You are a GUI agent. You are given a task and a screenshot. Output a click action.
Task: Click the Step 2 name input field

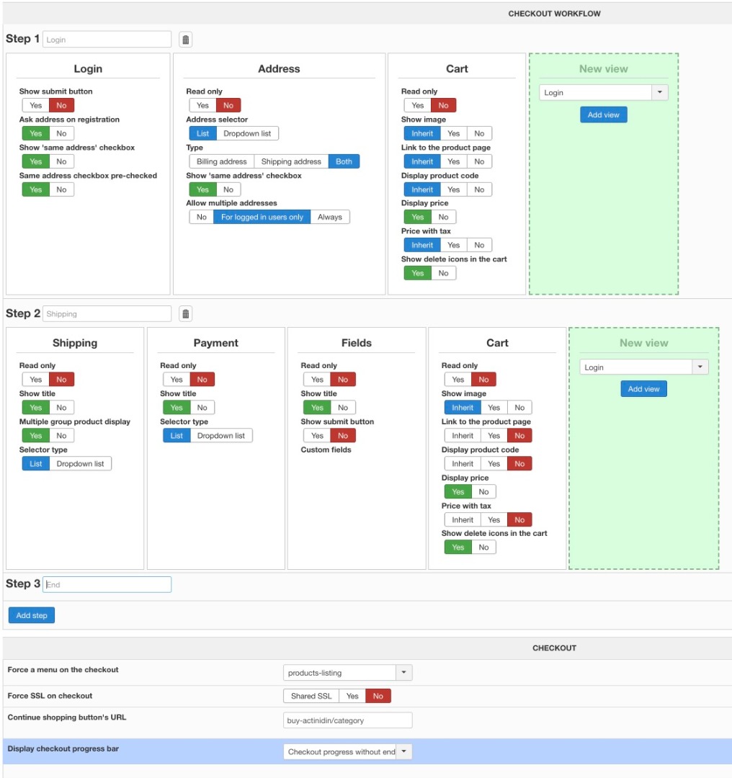click(107, 313)
